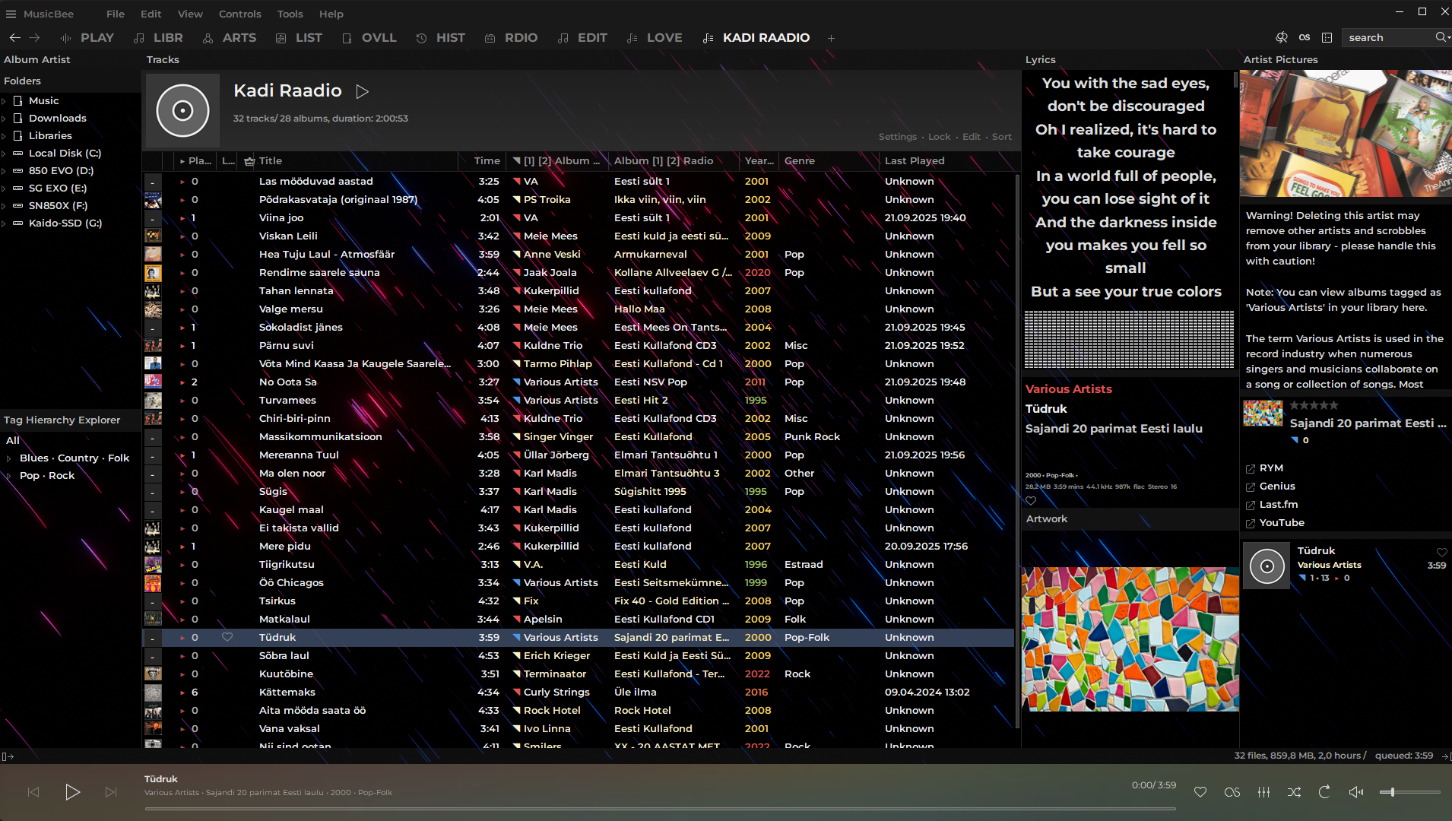Expand SN850X (F:) drive
The width and height of the screenshot is (1452, 821).
click(4, 206)
